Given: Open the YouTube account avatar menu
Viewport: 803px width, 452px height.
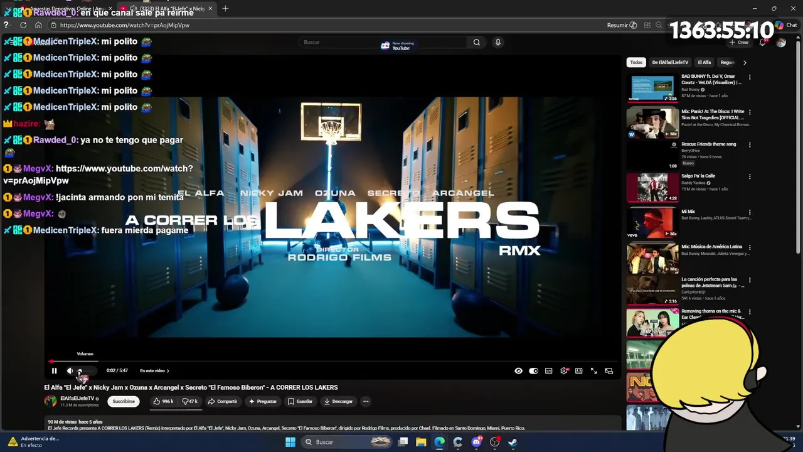Looking at the screenshot, I should click(x=780, y=43).
